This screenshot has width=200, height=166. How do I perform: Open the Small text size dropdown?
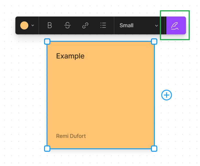coord(139,26)
